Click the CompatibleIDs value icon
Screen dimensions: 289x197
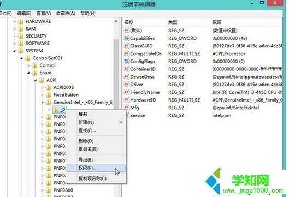click(x=126, y=53)
